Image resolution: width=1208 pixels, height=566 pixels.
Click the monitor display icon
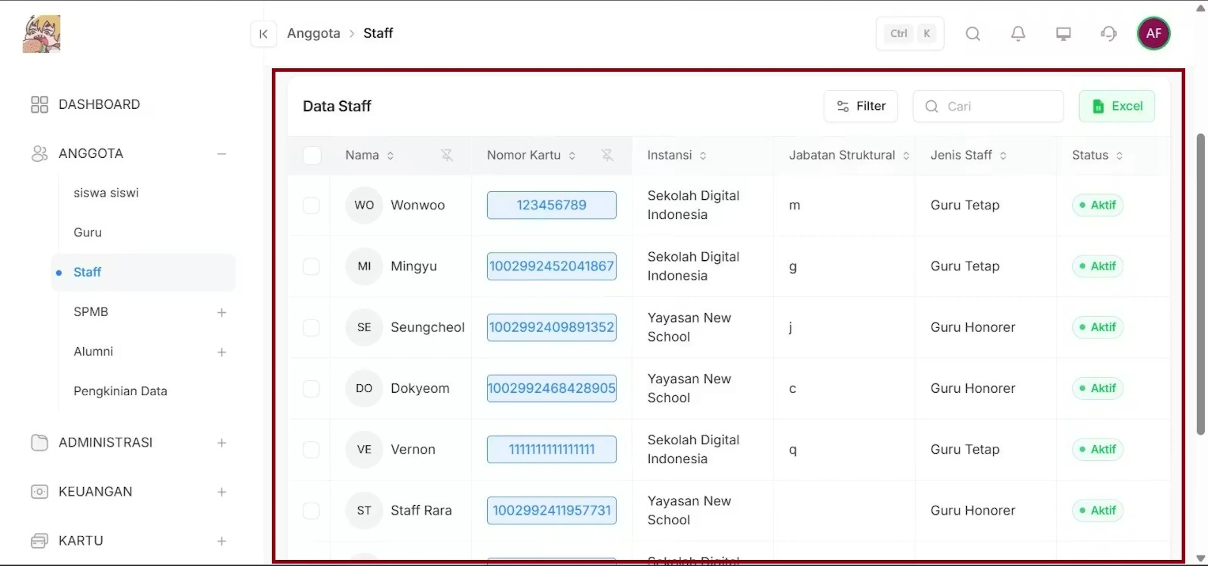pyautogui.click(x=1063, y=34)
